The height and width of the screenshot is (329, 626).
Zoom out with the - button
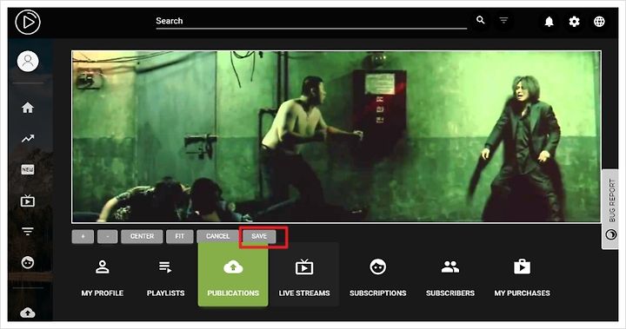[108, 236]
